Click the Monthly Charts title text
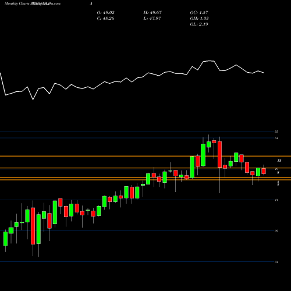This screenshot has width=291, height=291. coord(17,3)
